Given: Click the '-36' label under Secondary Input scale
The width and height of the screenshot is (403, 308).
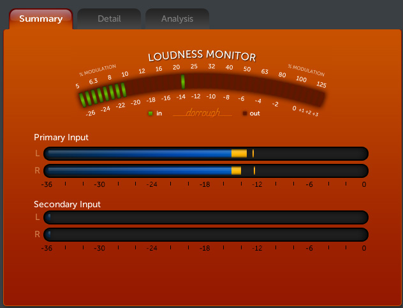Looking at the screenshot, I should pos(47,248).
